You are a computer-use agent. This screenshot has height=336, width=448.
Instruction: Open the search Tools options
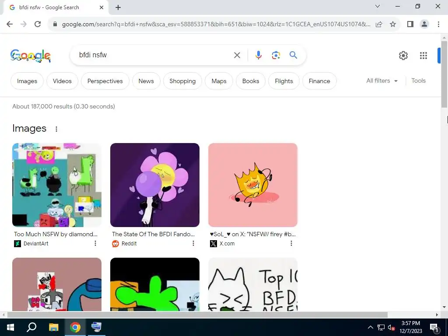click(418, 80)
